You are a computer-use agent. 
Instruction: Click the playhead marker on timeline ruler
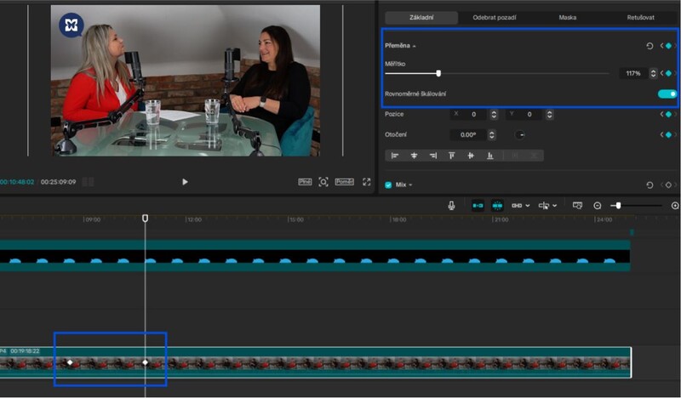click(145, 218)
